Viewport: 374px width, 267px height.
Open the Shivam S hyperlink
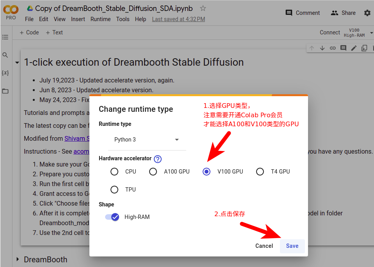coord(78,138)
